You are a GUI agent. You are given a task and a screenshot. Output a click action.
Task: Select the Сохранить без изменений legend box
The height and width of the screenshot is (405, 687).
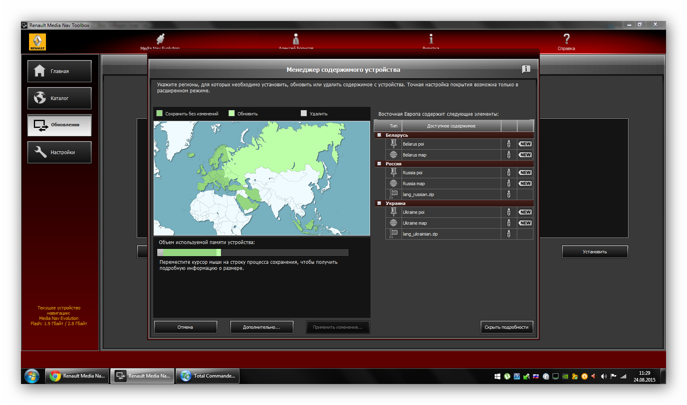point(160,113)
